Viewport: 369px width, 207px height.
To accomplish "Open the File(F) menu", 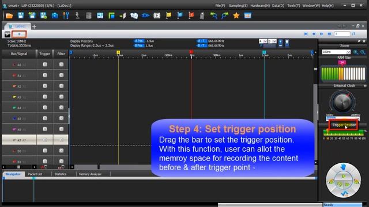I will pos(220,5).
